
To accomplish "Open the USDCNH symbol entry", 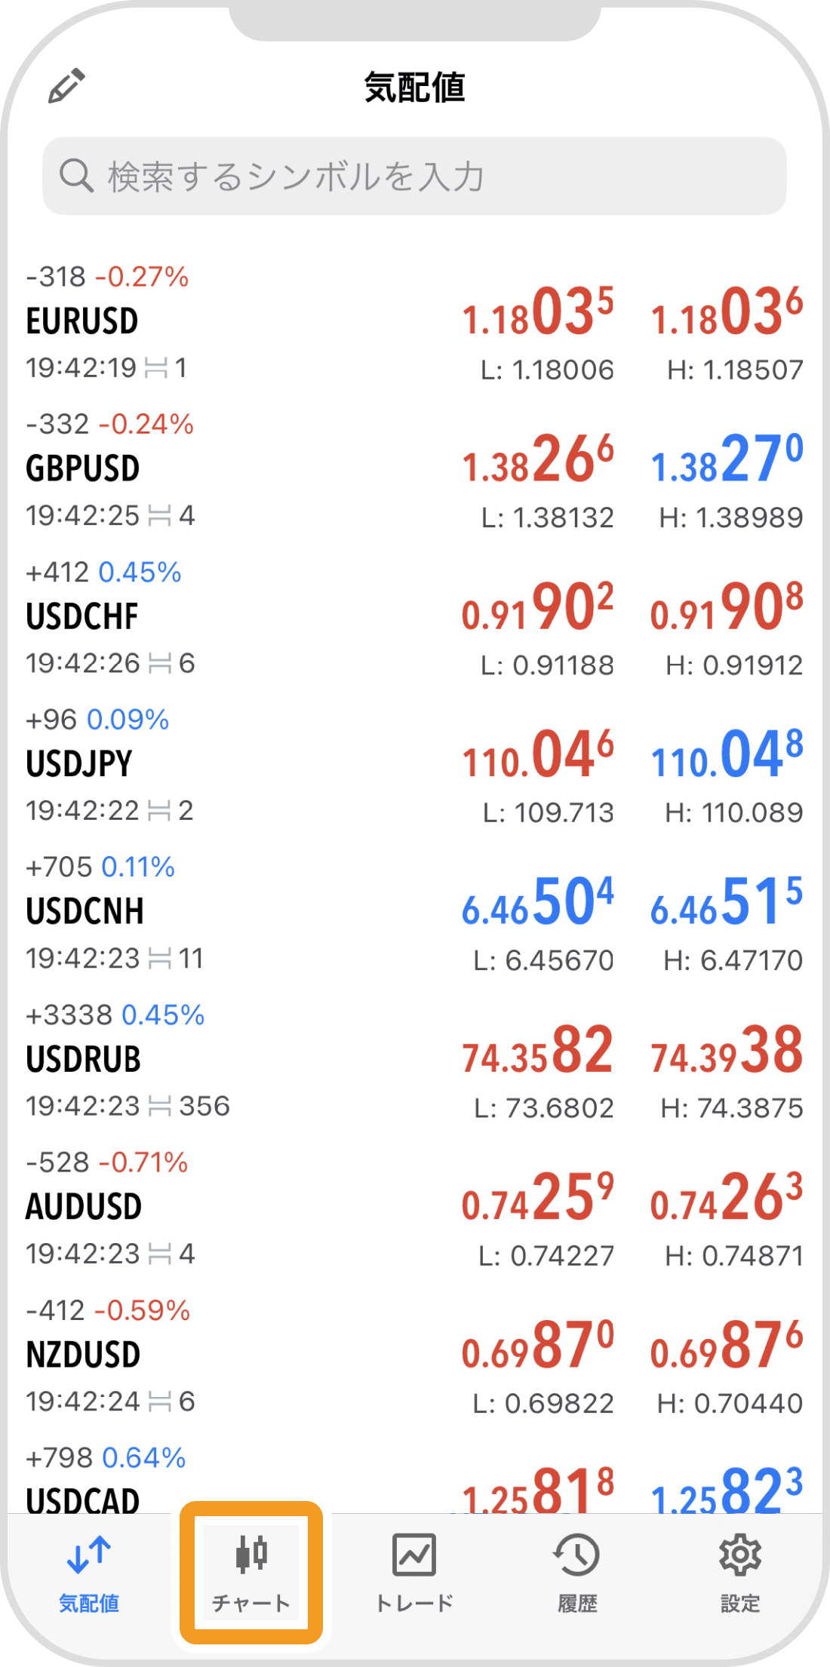I will point(85,912).
